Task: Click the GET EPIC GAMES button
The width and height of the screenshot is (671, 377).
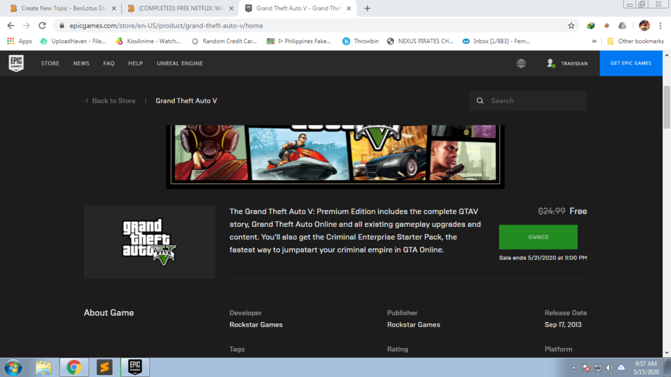Action: point(631,63)
